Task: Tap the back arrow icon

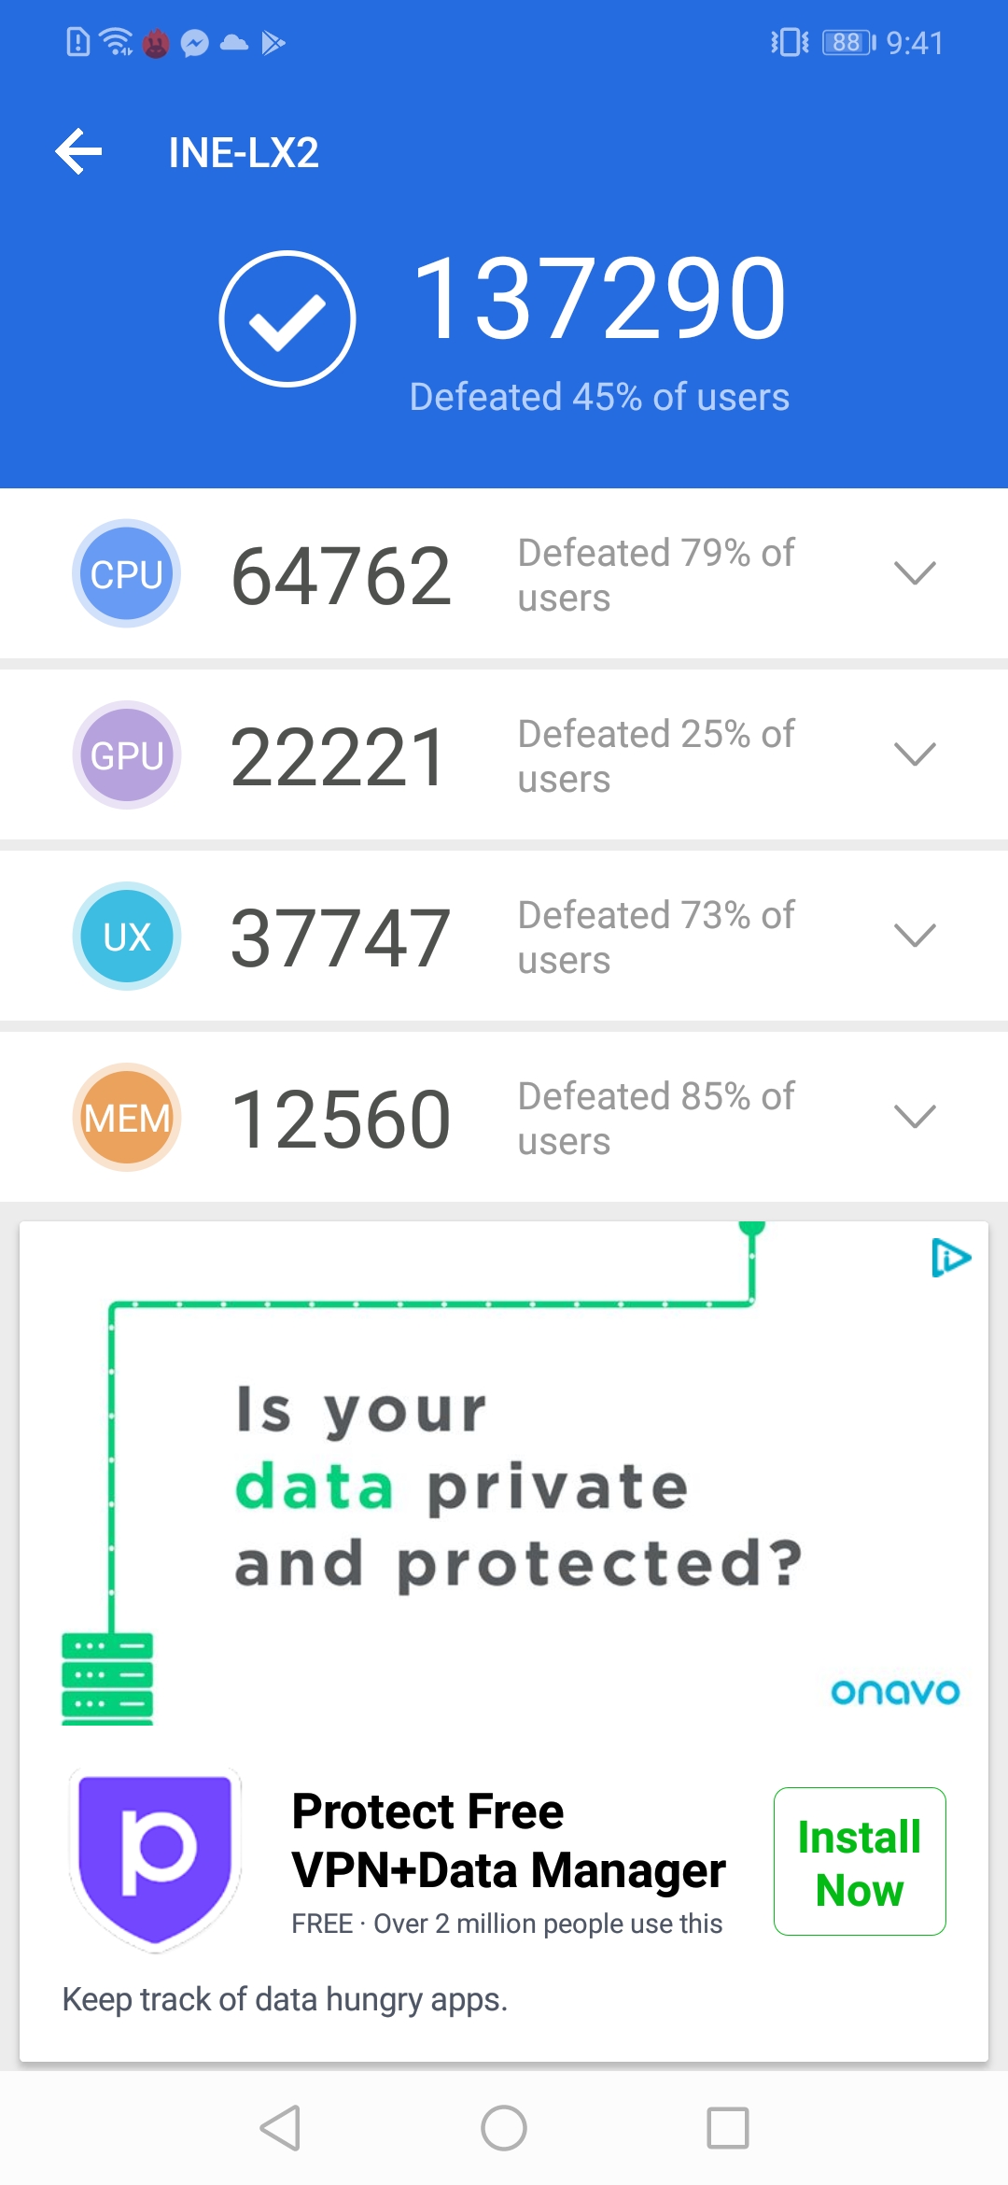Action: pos(79,152)
